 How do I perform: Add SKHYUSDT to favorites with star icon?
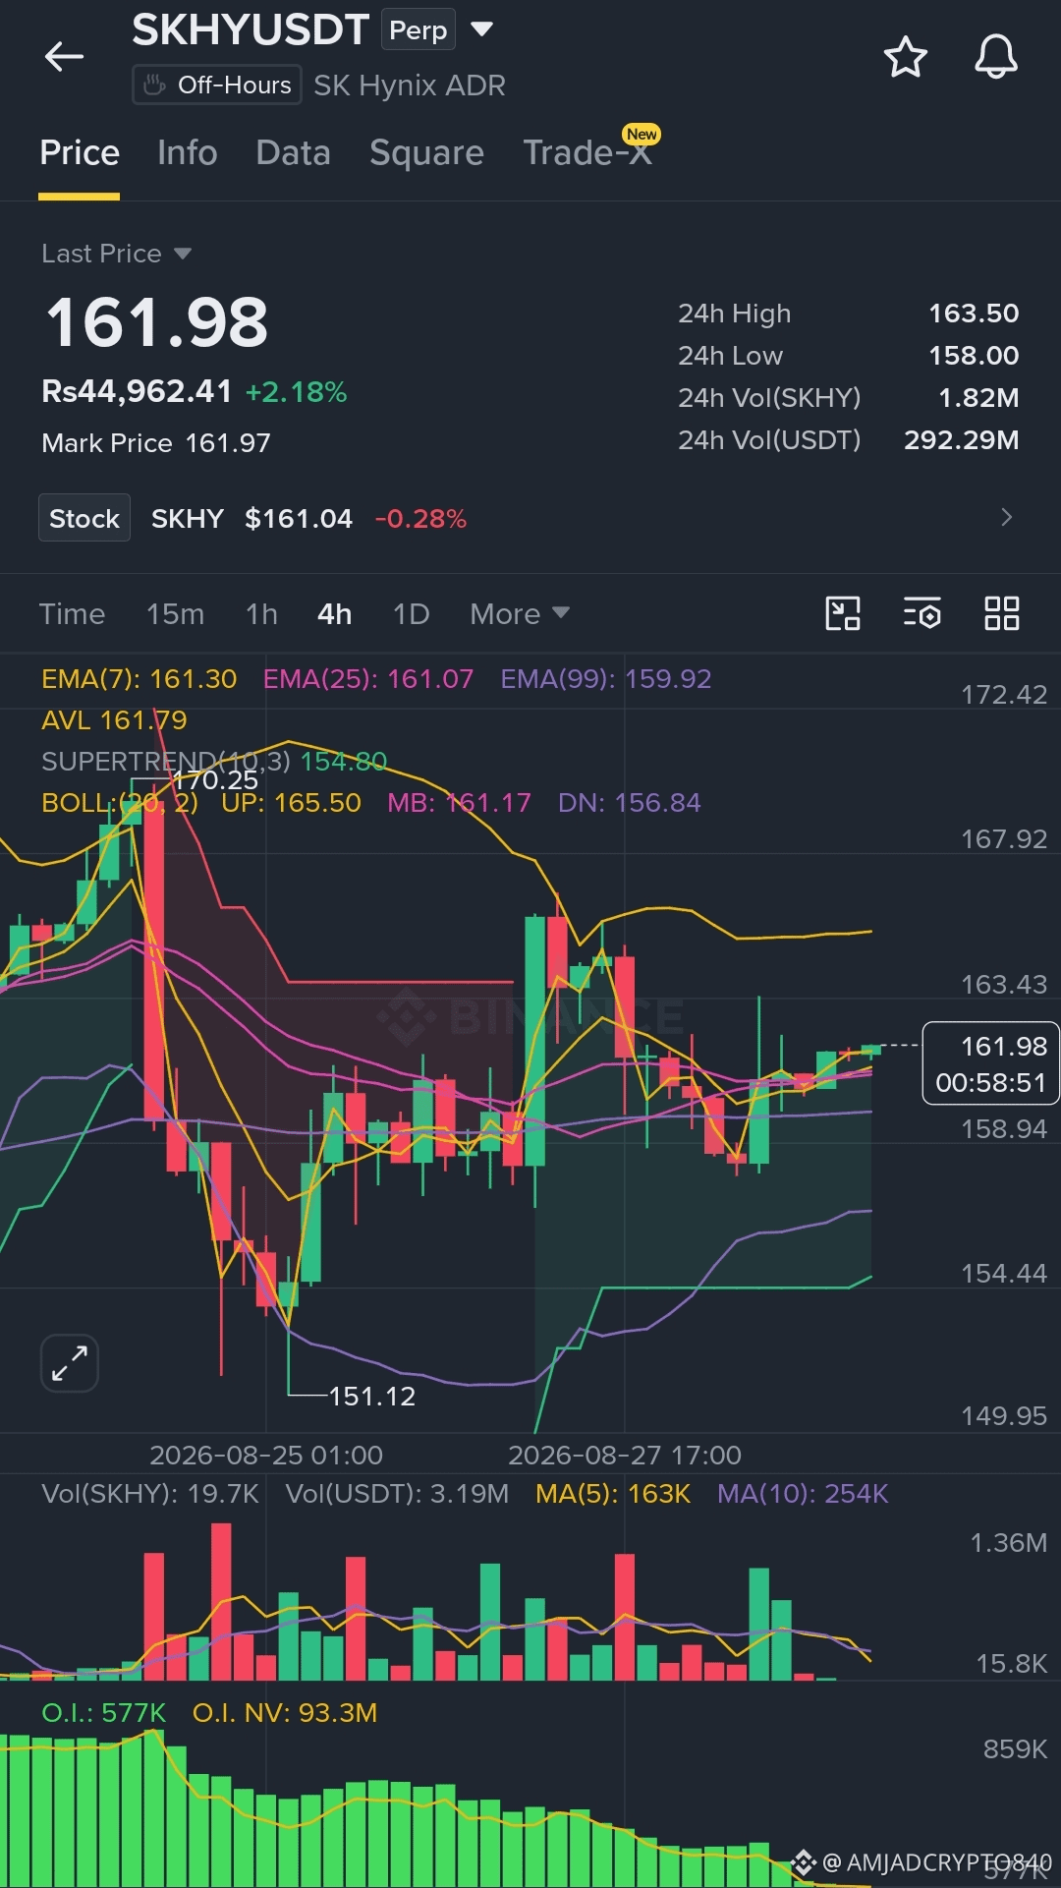905,57
